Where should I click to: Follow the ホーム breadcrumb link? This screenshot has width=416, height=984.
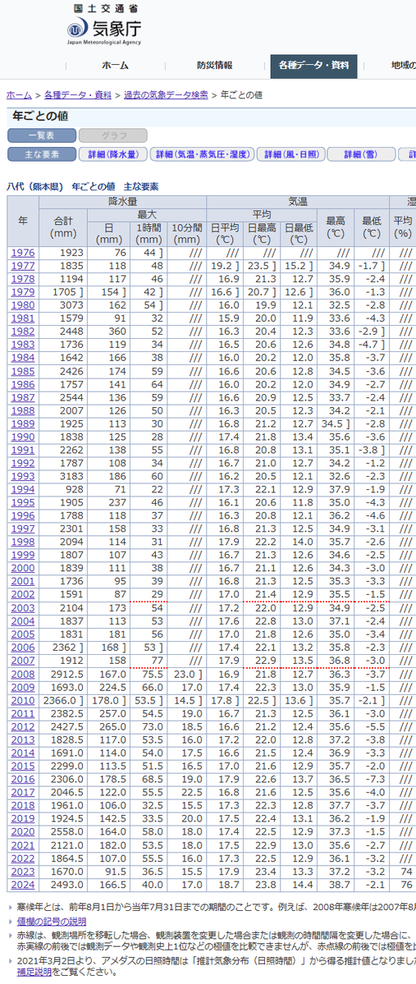[19, 95]
